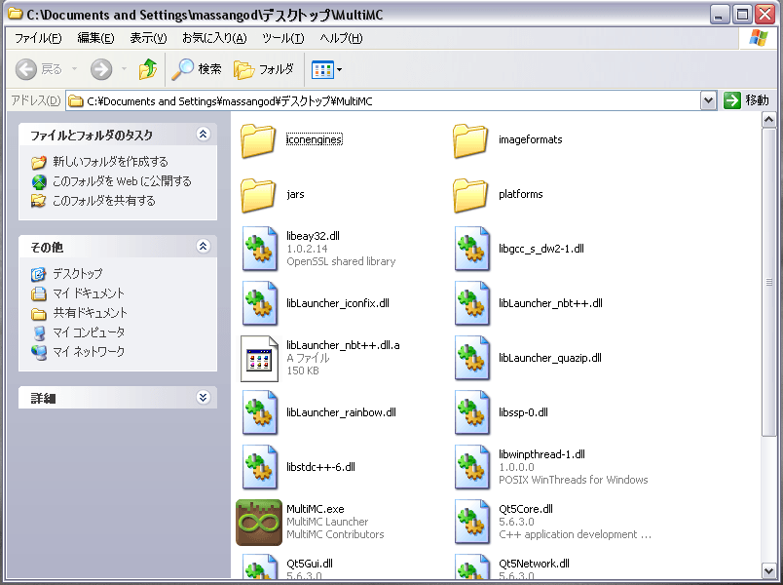
Task: Select the jars folder icon
Action: coord(258,195)
